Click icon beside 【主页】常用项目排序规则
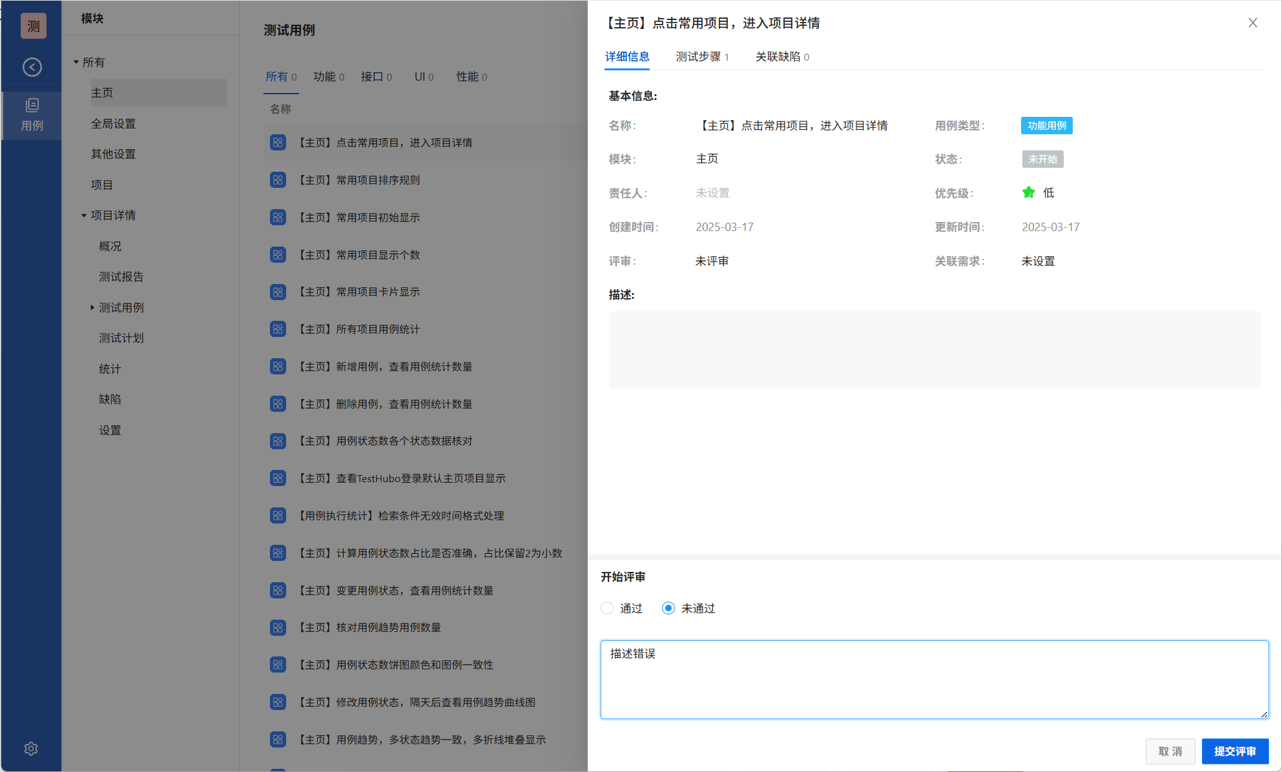1282x772 pixels. (x=278, y=180)
